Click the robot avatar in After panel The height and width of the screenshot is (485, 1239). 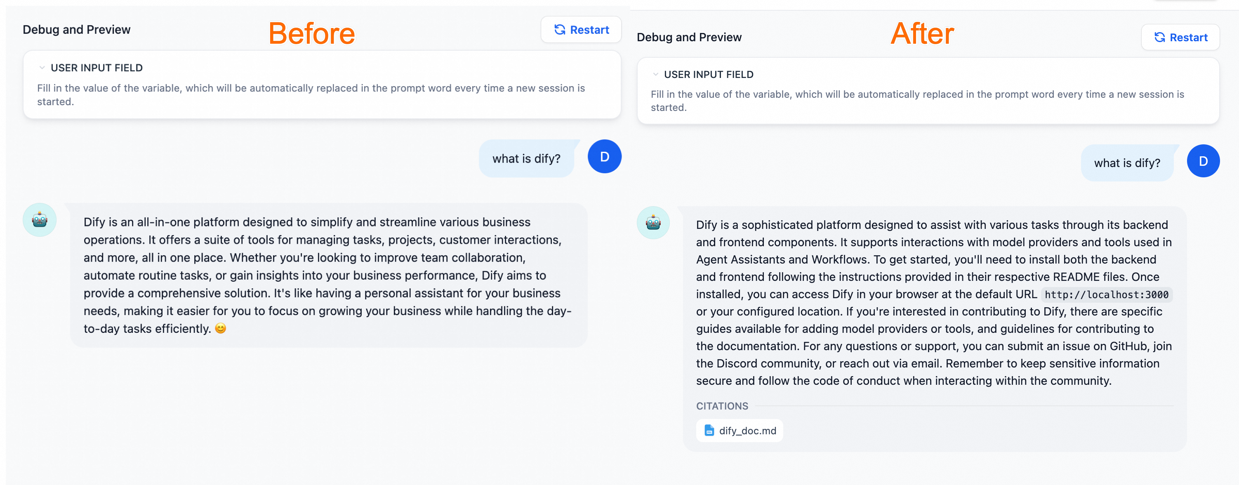click(x=653, y=223)
